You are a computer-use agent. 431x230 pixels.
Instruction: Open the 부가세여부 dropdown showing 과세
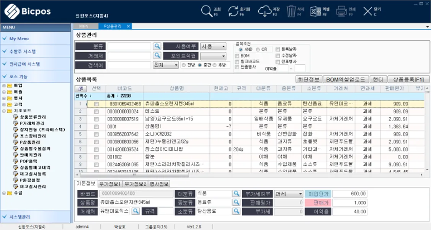pyautogui.click(x=289, y=194)
